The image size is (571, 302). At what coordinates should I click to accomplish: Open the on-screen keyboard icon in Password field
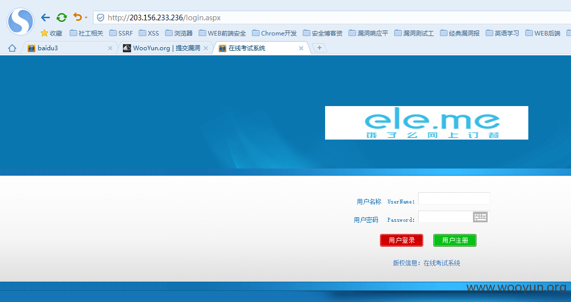click(x=480, y=217)
